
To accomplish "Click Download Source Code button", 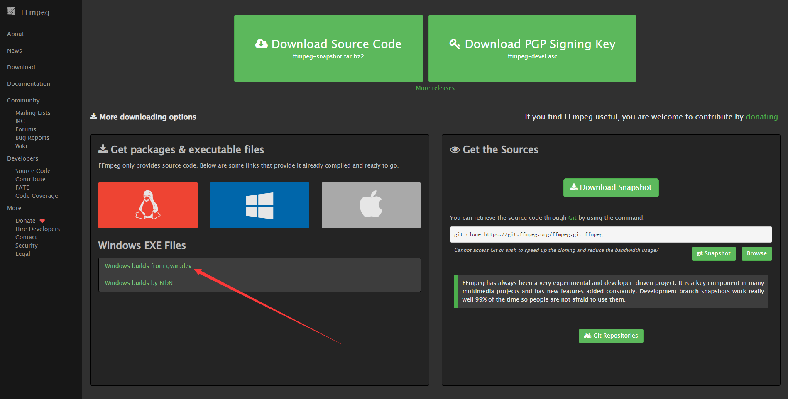I will (328, 49).
